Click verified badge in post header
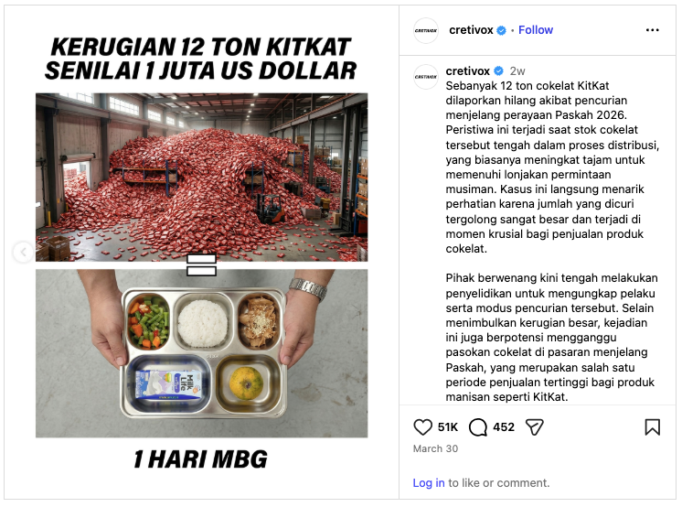 tap(502, 30)
